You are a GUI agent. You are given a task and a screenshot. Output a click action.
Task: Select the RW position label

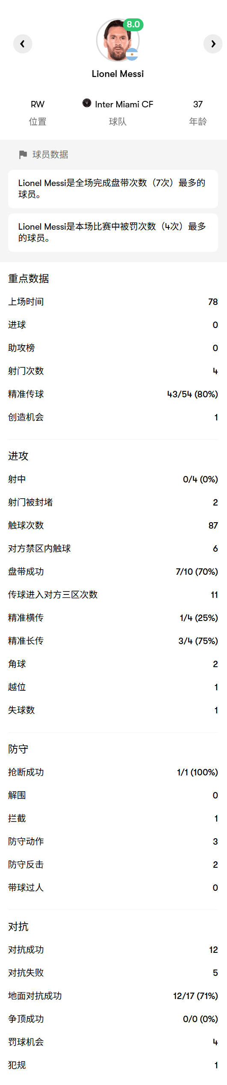(x=38, y=104)
